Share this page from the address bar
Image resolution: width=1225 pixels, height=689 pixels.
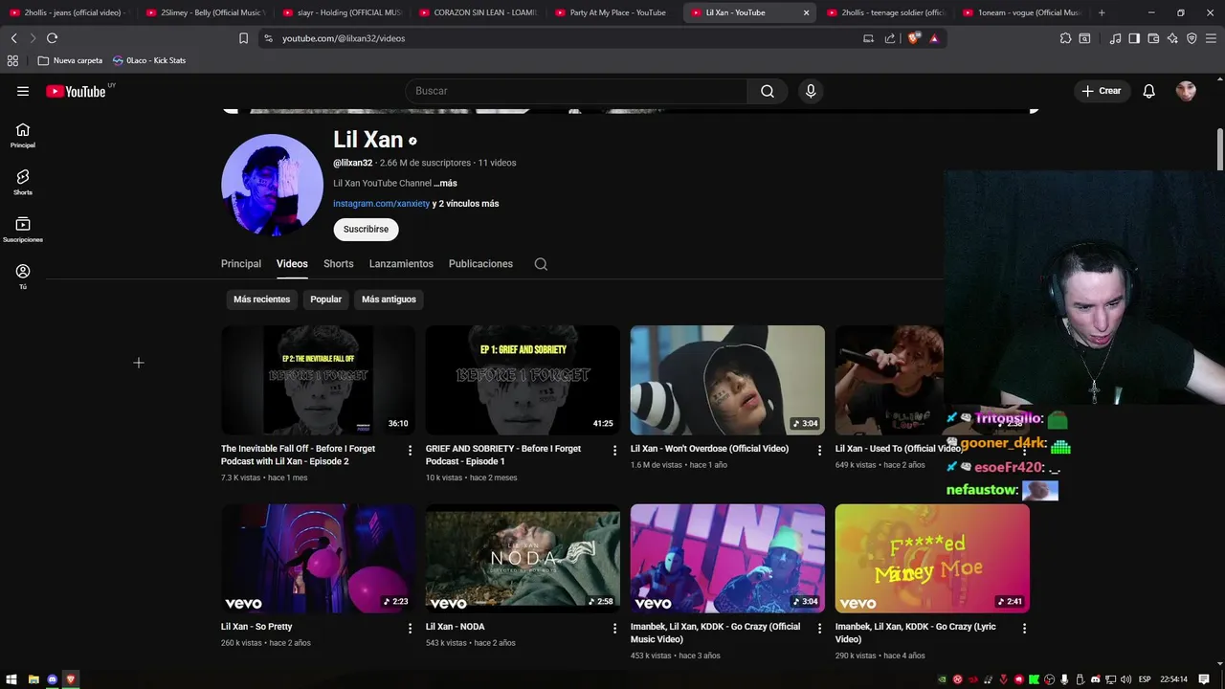click(x=890, y=38)
